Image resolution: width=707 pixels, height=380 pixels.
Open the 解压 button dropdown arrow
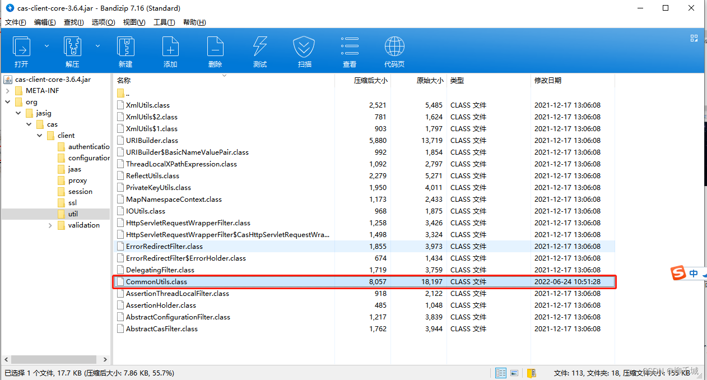97,46
